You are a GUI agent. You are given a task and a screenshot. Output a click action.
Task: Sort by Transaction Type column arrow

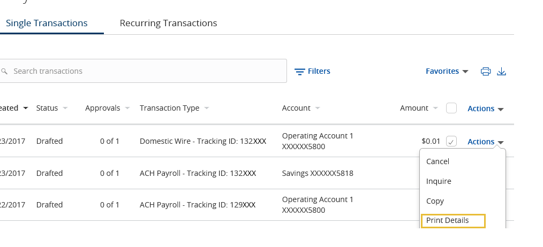(x=206, y=109)
